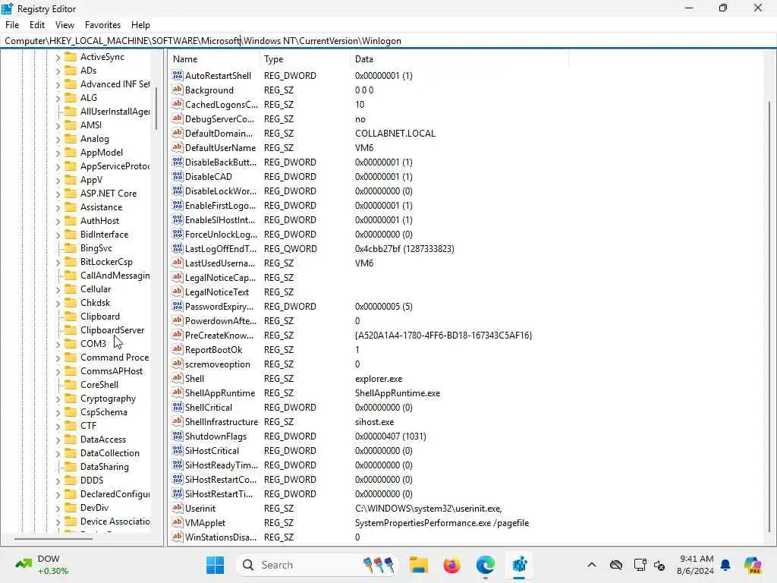
Task: Click the taskbar Search box
Action: click(x=317, y=565)
